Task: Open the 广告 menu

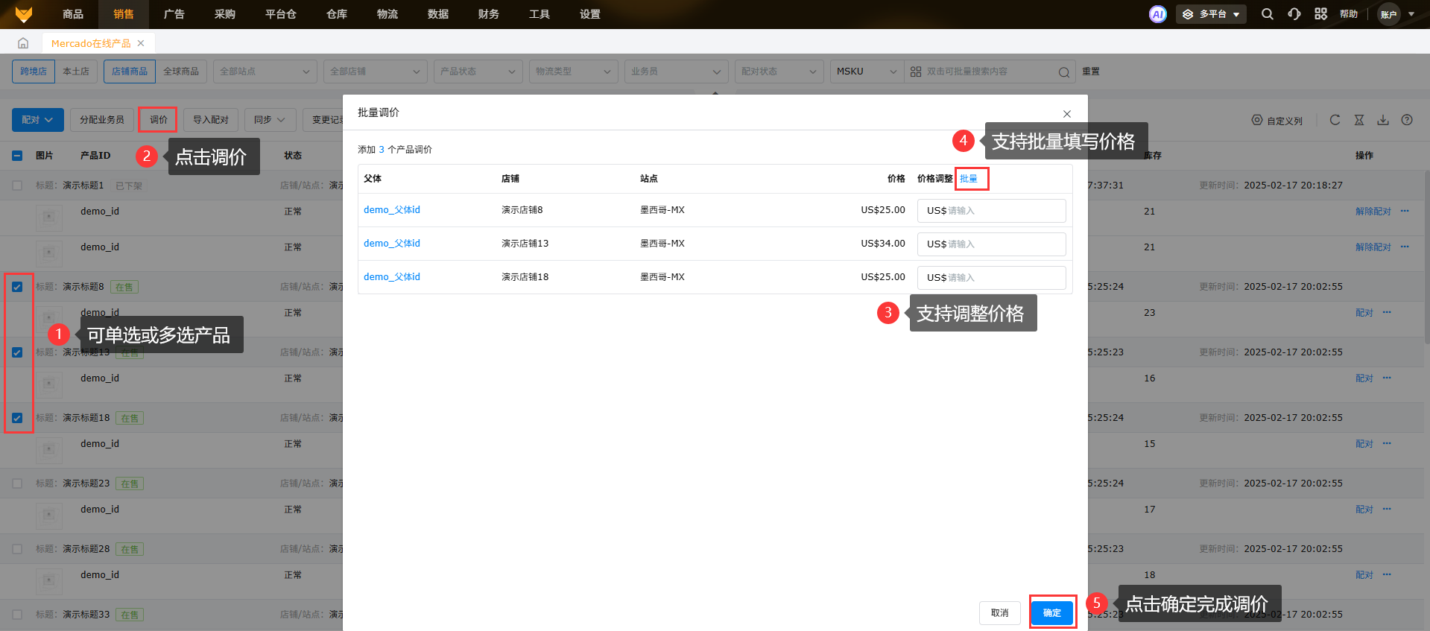Action: [174, 14]
